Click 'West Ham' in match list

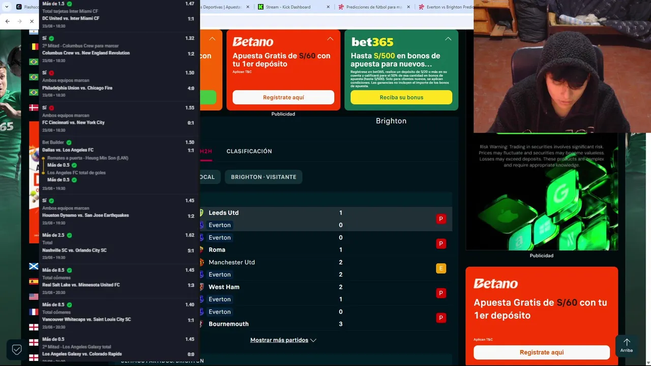(224, 287)
